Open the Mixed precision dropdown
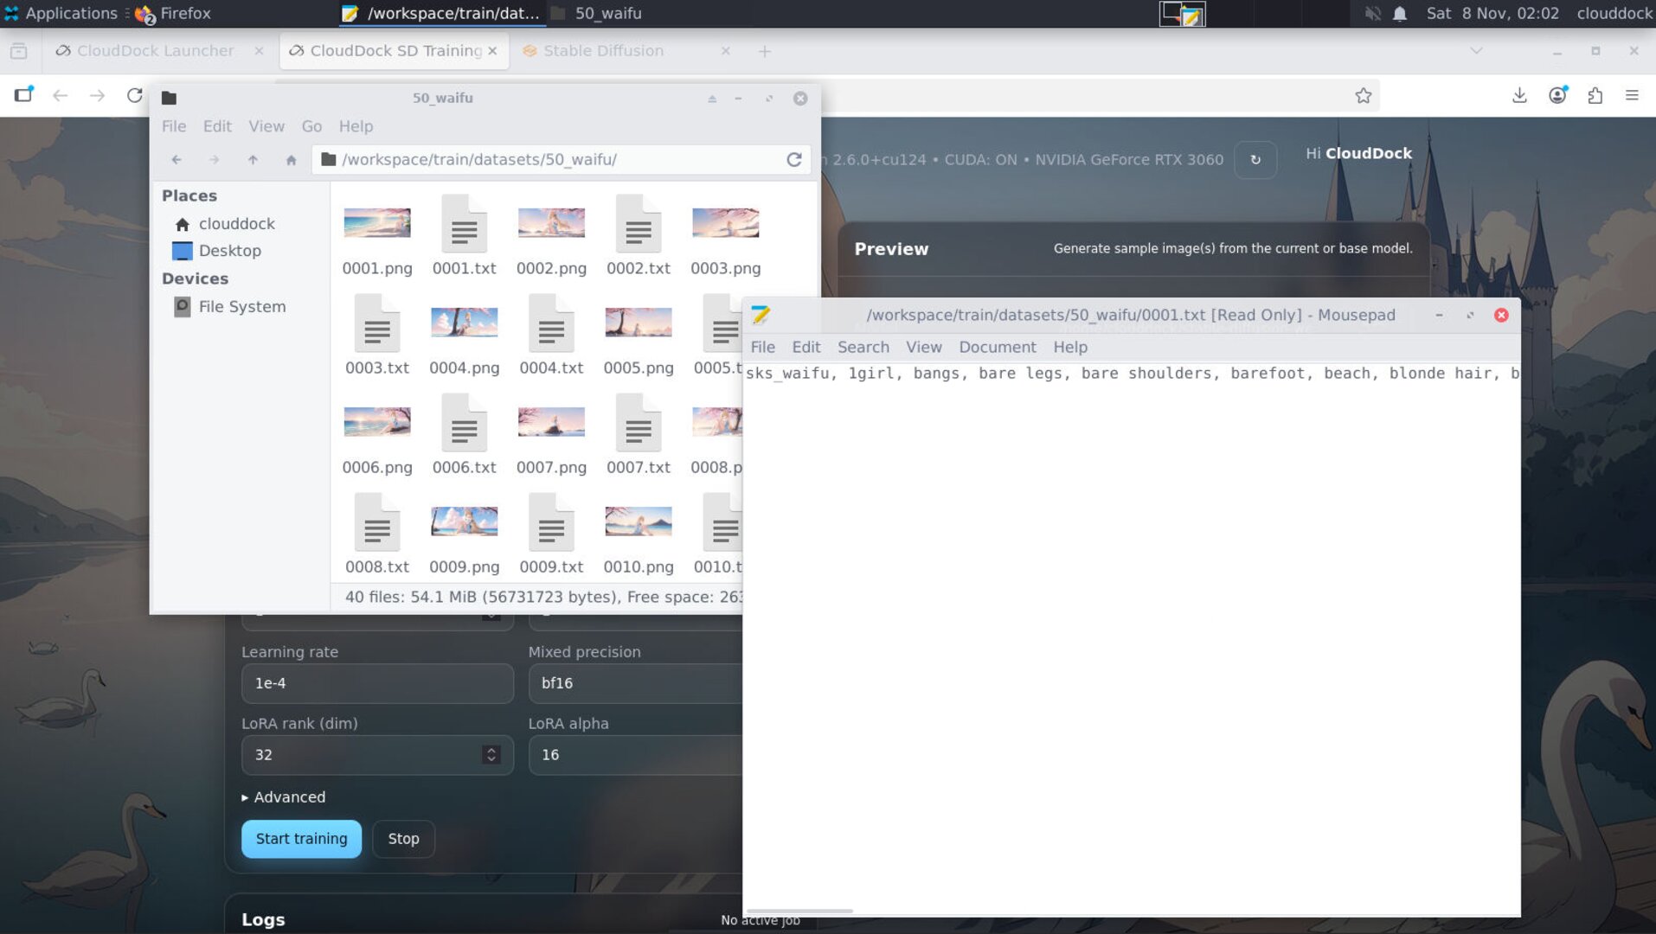Screen dimensions: 1656x934 [636, 683]
